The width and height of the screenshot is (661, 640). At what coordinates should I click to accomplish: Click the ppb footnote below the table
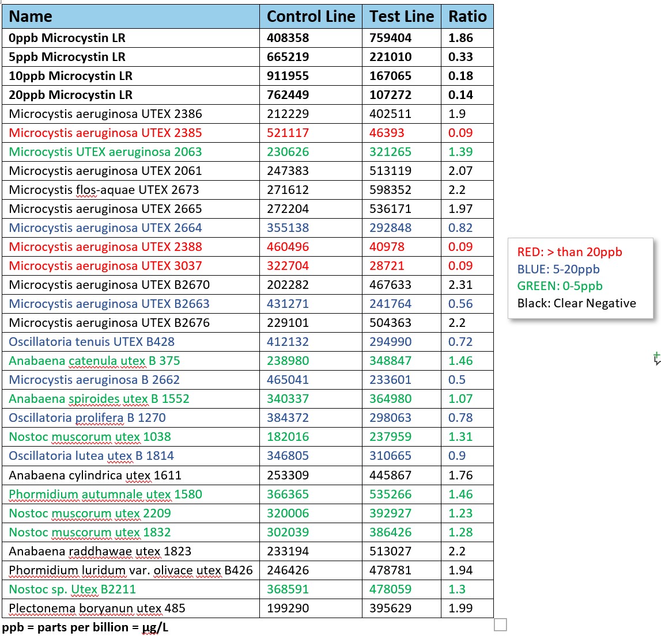click(x=85, y=627)
